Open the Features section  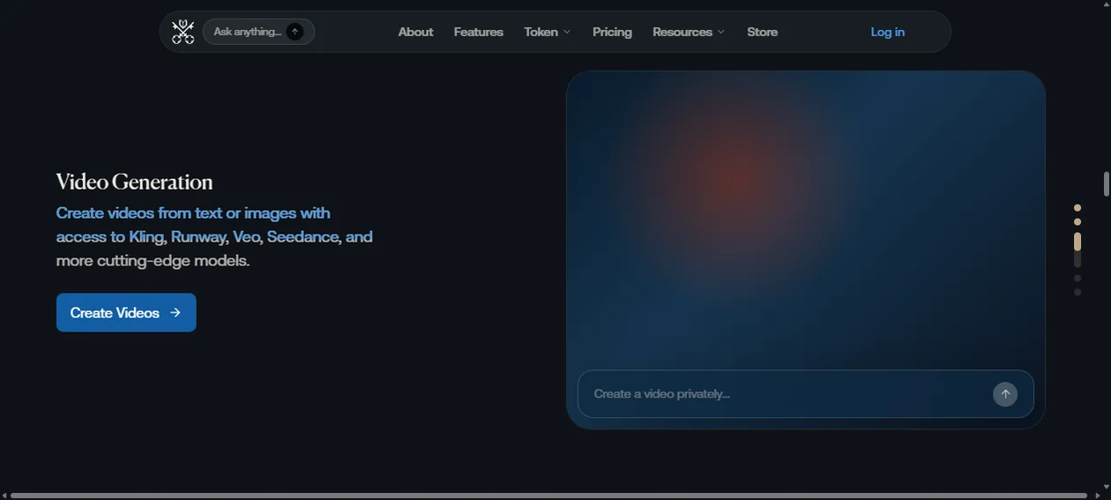tap(479, 32)
